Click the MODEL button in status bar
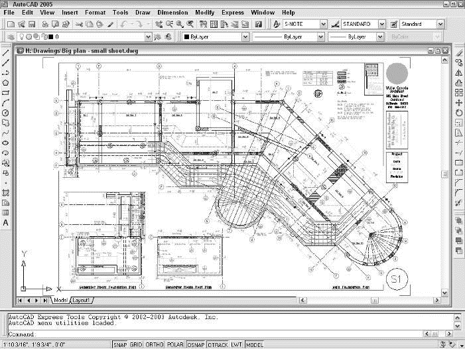 pyautogui.click(x=254, y=345)
